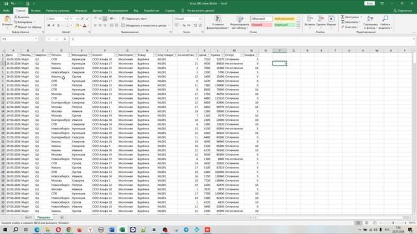This screenshot has width=417, height=234.
Task: Toggle bold formatting in the Font group
Action: click(x=49, y=25)
